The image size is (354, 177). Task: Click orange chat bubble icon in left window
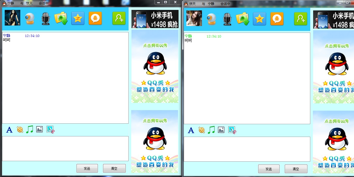pyautogui.click(x=95, y=18)
